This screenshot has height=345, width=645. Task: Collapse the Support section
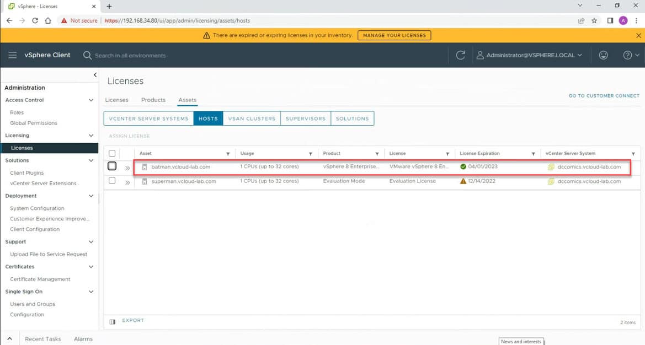91,242
